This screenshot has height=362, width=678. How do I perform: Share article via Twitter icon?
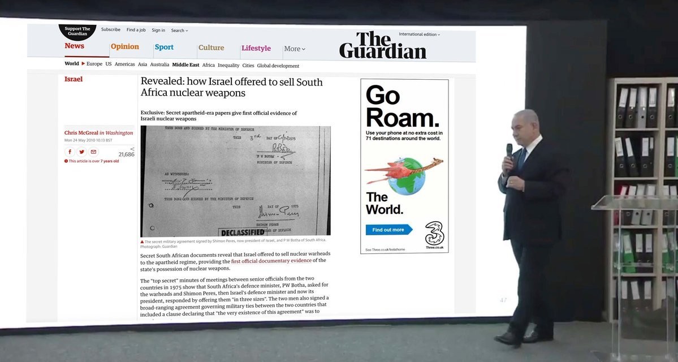(x=81, y=152)
